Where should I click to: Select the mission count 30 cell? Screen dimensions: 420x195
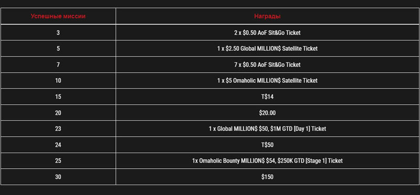(58, 177)
